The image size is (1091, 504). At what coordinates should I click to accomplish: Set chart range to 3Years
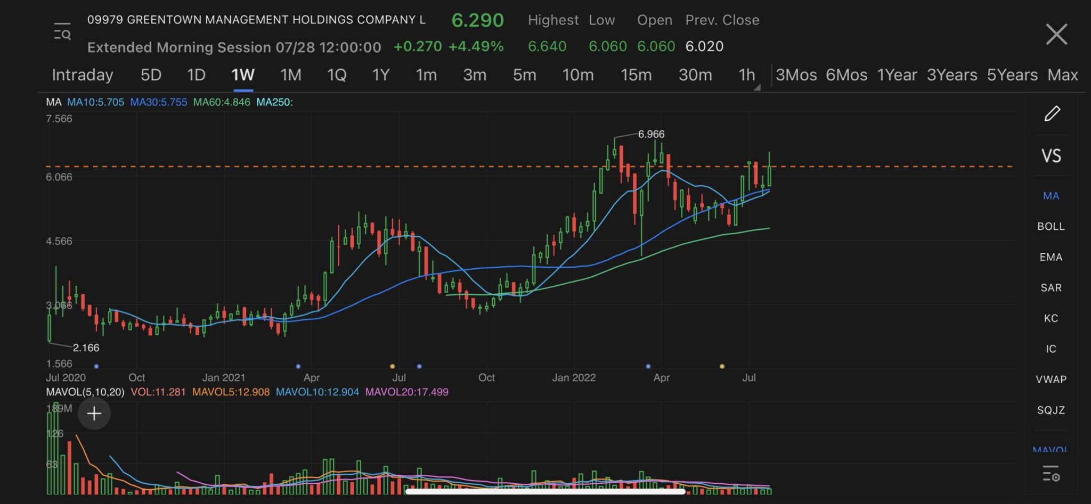pyautogui.click(x=952, y=75)
